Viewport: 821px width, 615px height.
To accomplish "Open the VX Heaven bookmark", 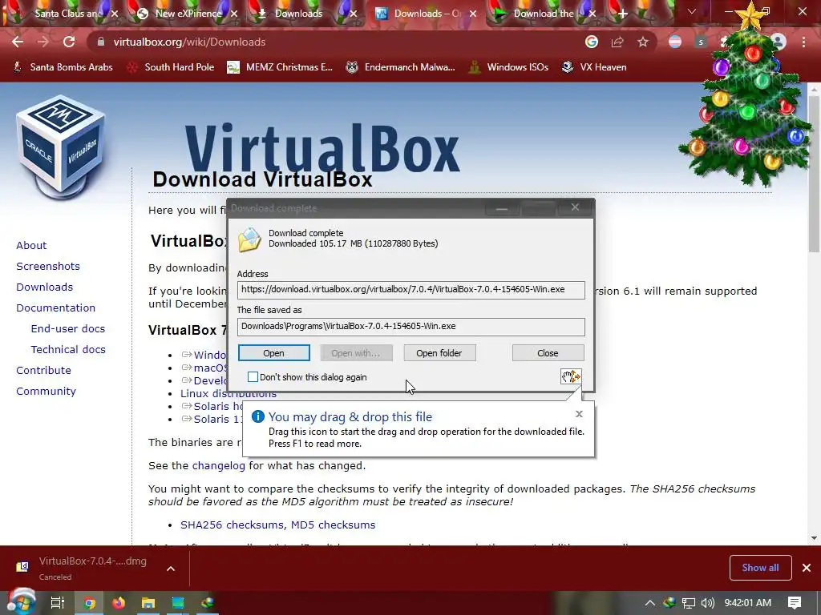I will pyautogui.click(x=594, y=67).
